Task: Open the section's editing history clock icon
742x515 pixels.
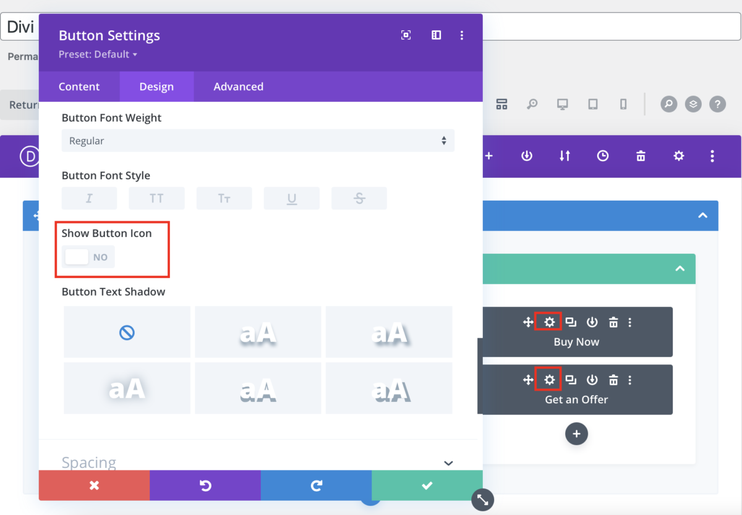Action: [602, 156]
